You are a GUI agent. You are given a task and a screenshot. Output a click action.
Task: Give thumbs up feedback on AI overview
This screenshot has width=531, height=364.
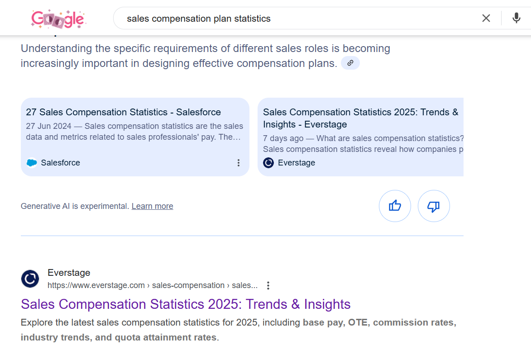point(395,206)
